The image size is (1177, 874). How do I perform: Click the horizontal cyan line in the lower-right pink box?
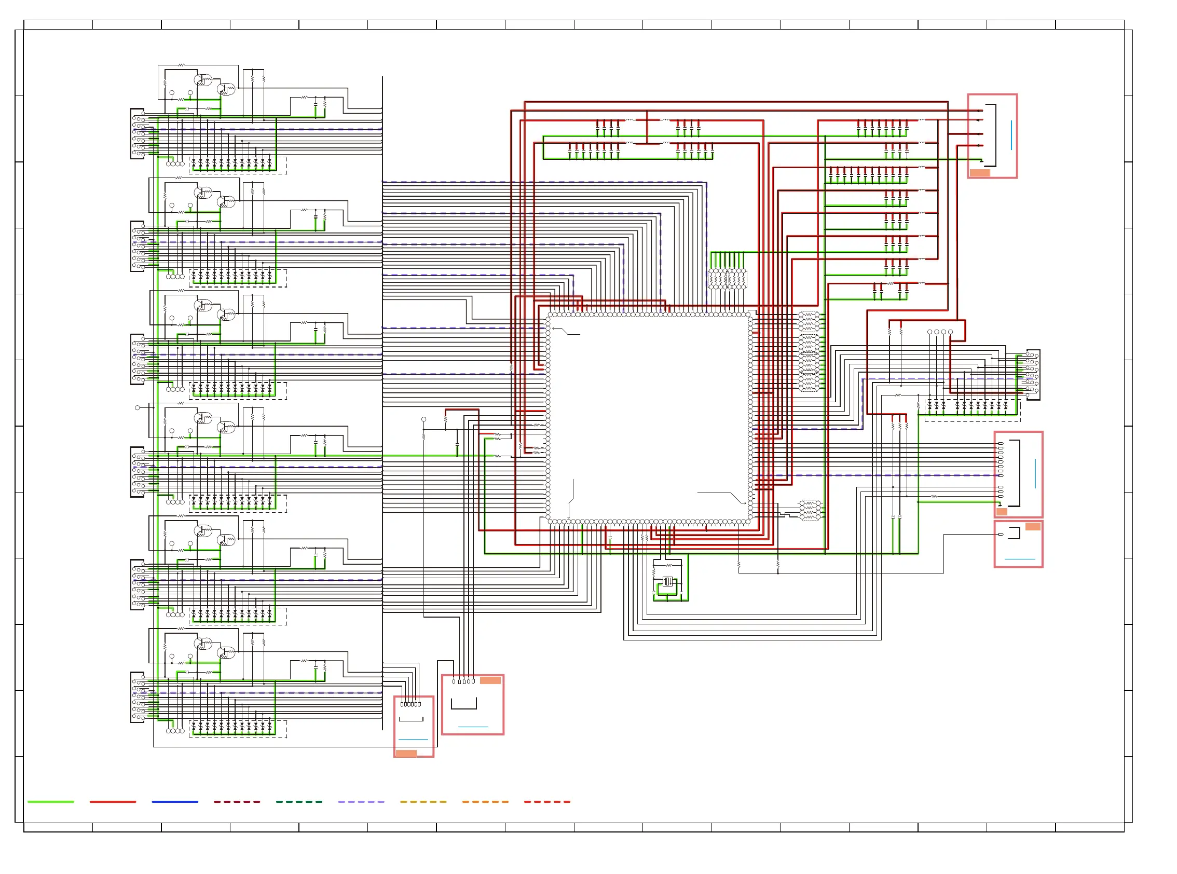[x=1019, y=558]
